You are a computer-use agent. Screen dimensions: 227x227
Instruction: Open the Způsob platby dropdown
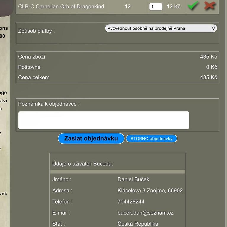161,28
